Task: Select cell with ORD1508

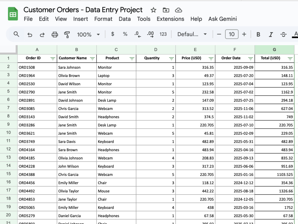Action: [37, 67]
